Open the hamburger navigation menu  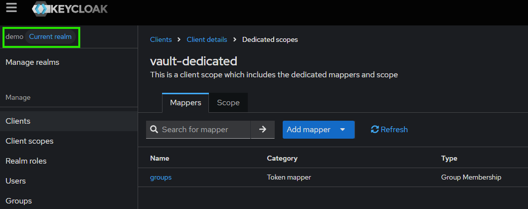point(11,8)
